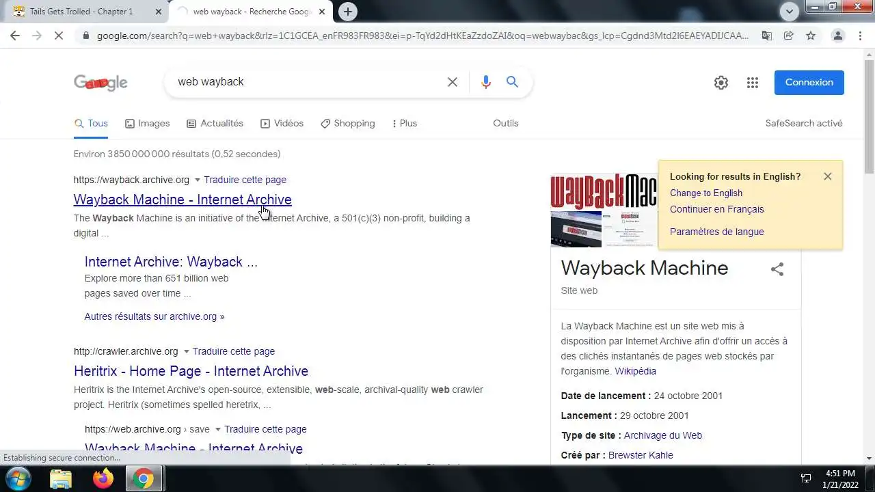Close the English results language prompt
The width and height of the screenshot is (875, 492).
828,176
